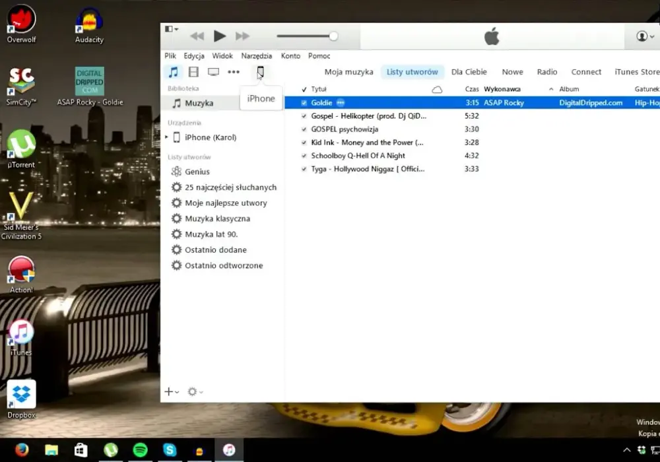
Task: Open the account user icon menu
Action: [645, 36]
